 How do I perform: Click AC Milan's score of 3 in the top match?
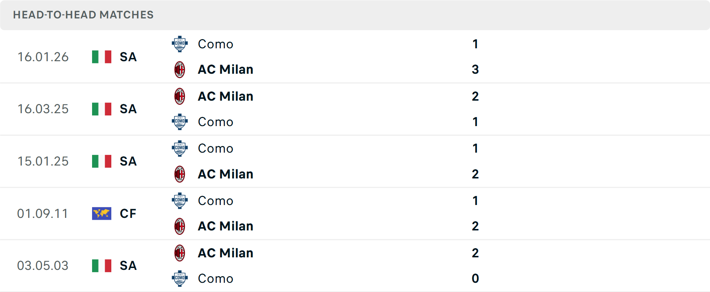click(475, 69)
